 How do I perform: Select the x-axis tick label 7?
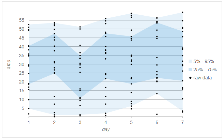coord(182,122)
